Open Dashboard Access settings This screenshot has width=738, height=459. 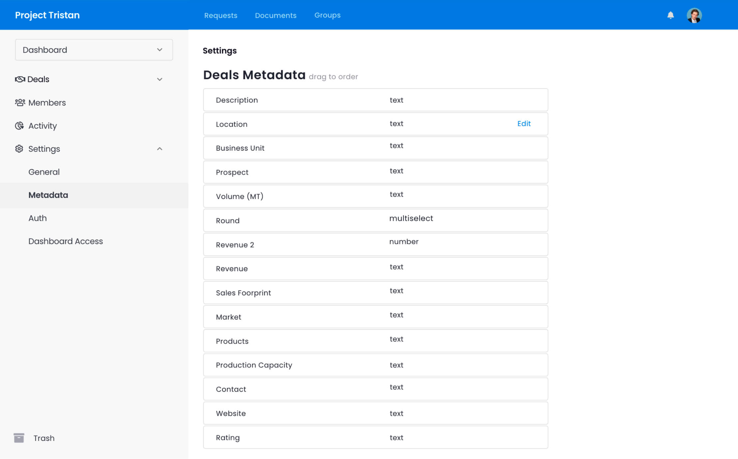click(x=66, y=241)
